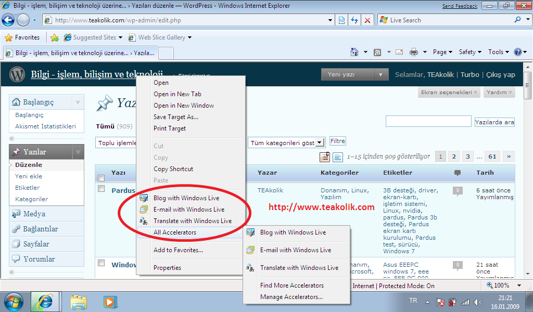Click the Add to Favorites Bar icon
The image size is (533, 312).
pyautogui.click(x=54, y=37)
